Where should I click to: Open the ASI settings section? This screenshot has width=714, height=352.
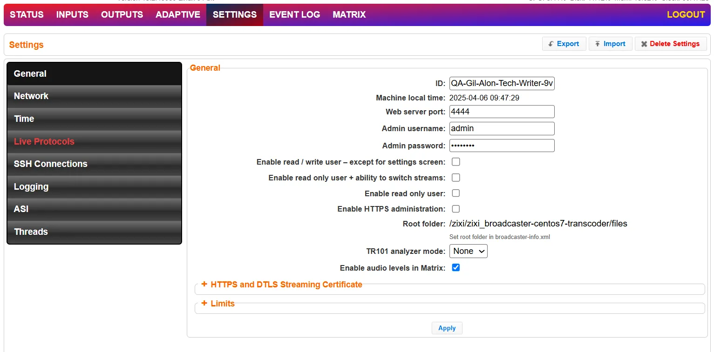[94, 209]
